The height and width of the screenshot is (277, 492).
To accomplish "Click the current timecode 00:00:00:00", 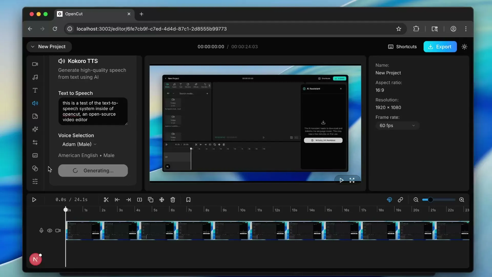I will [211, 47].
